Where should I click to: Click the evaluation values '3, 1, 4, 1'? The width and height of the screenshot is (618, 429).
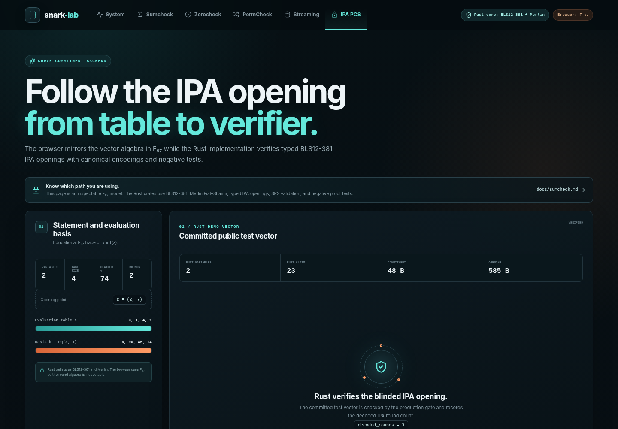(140, 320)
